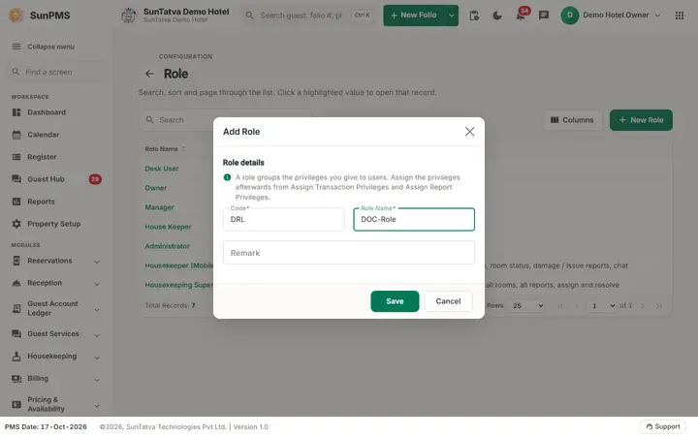Click the SunTatva Demo Hotel property icon
698x436 pixels.
[129, 16]
